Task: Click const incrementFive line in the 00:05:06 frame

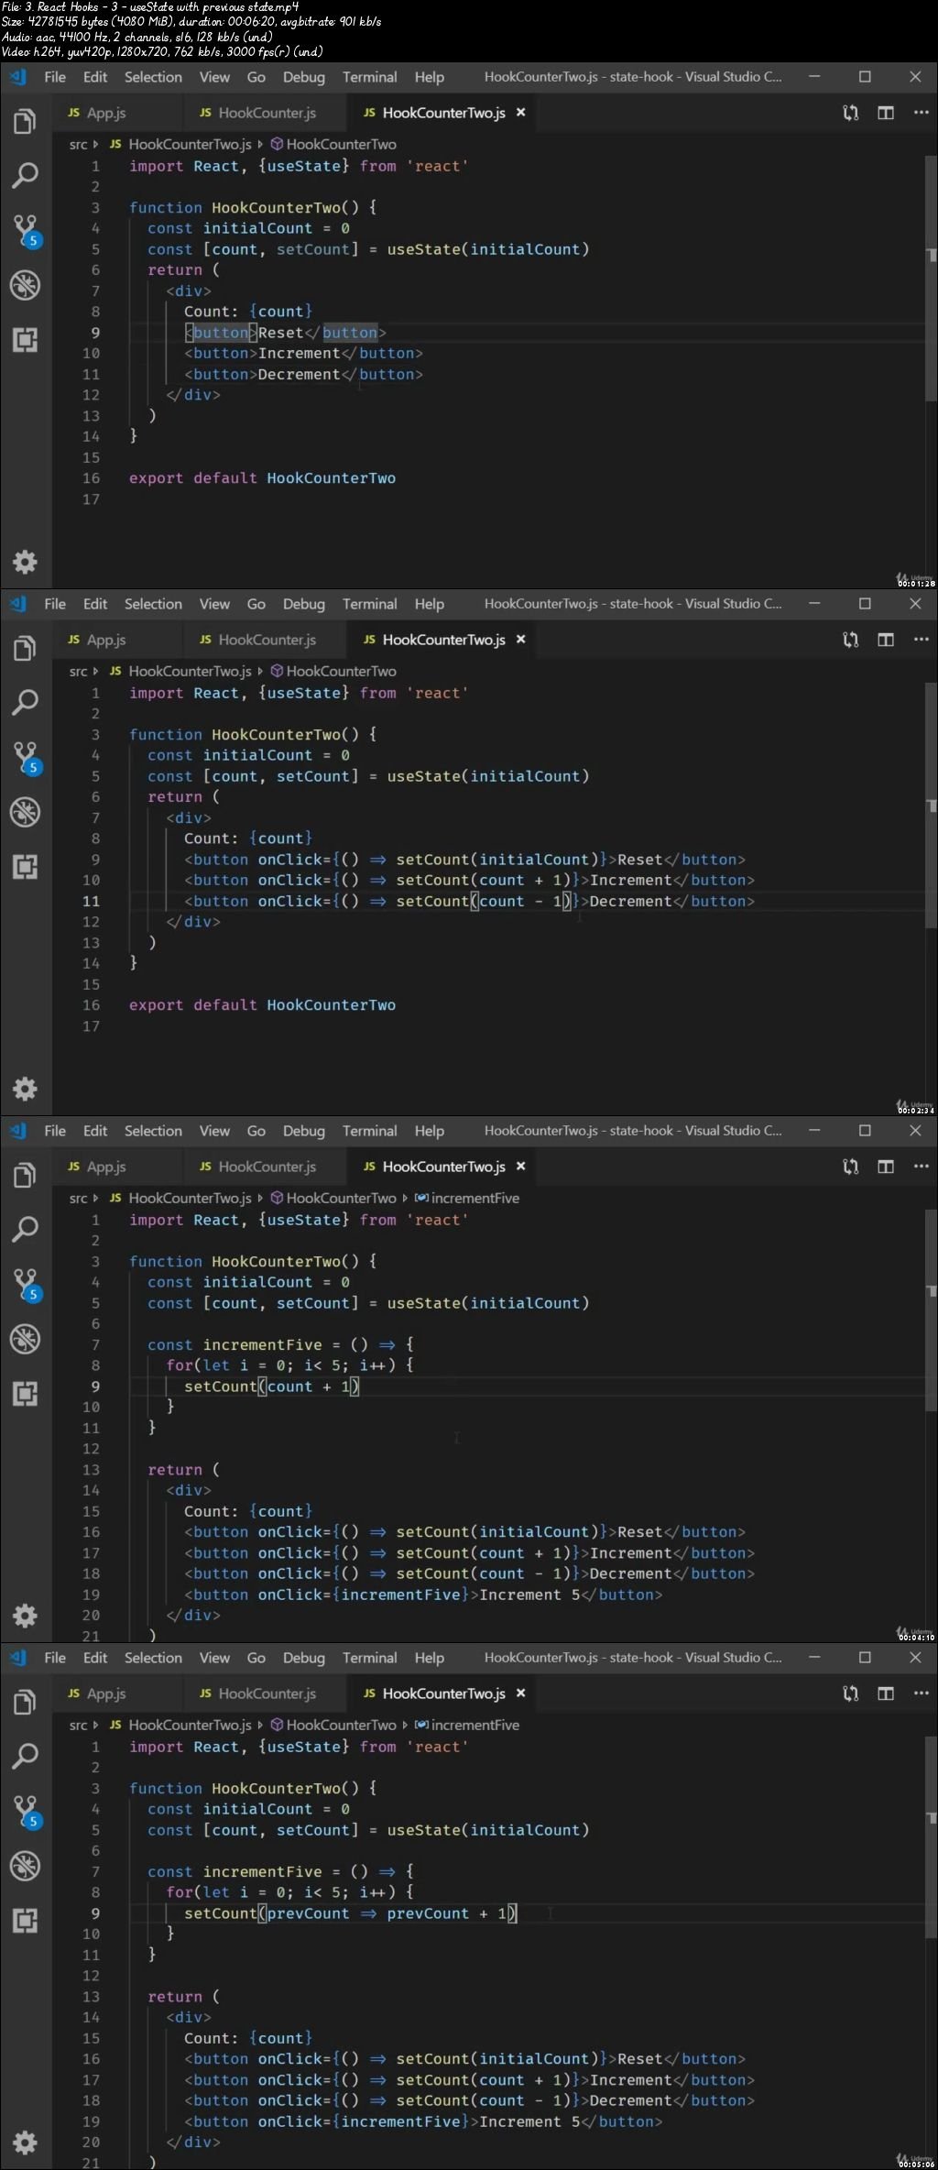Action: pos(280,1871)
